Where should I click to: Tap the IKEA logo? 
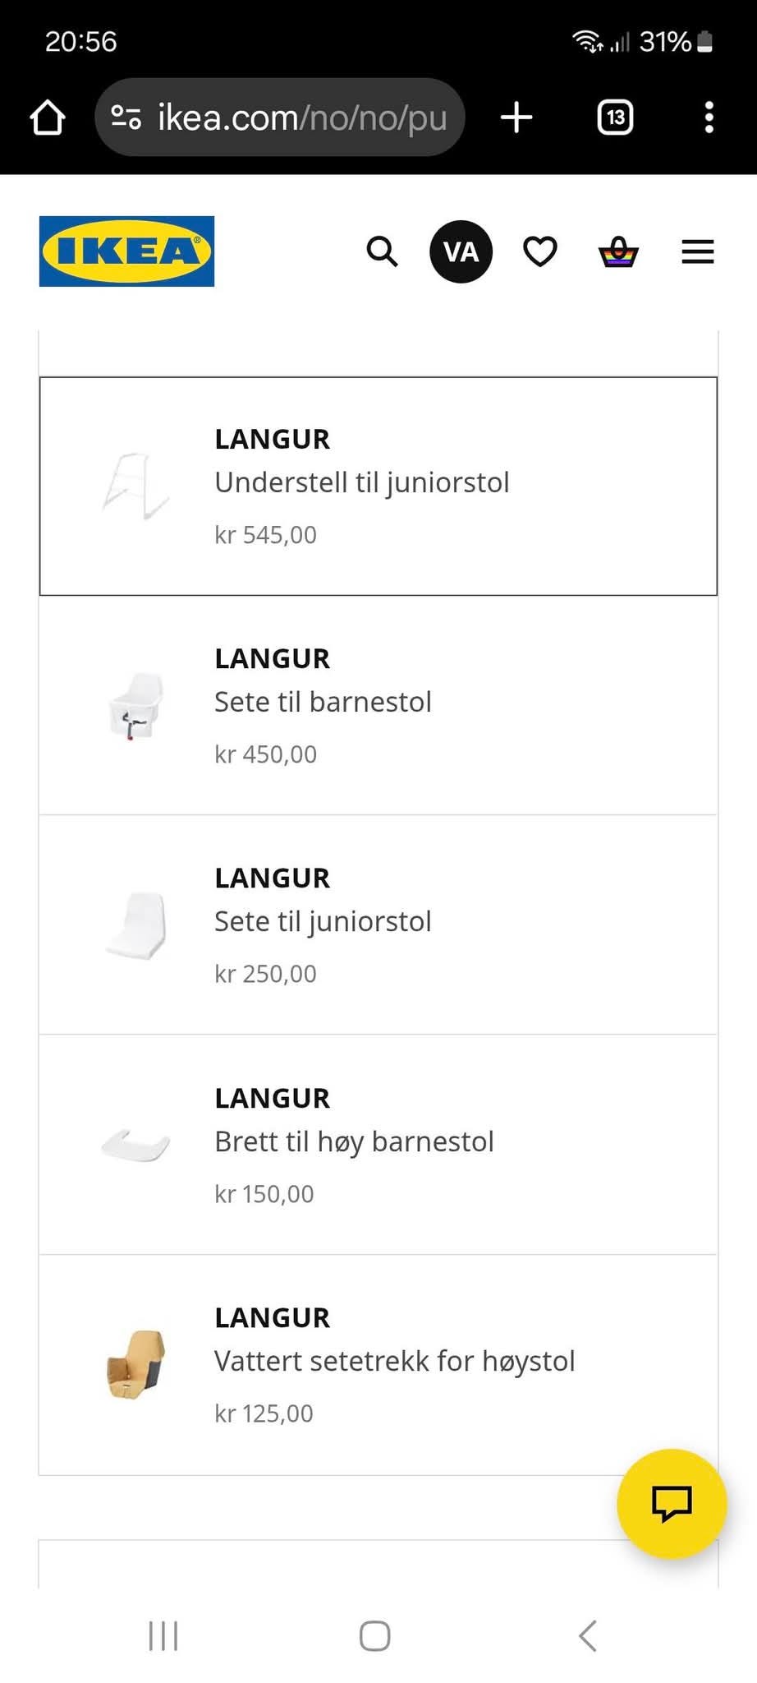(x=126, y=251)
